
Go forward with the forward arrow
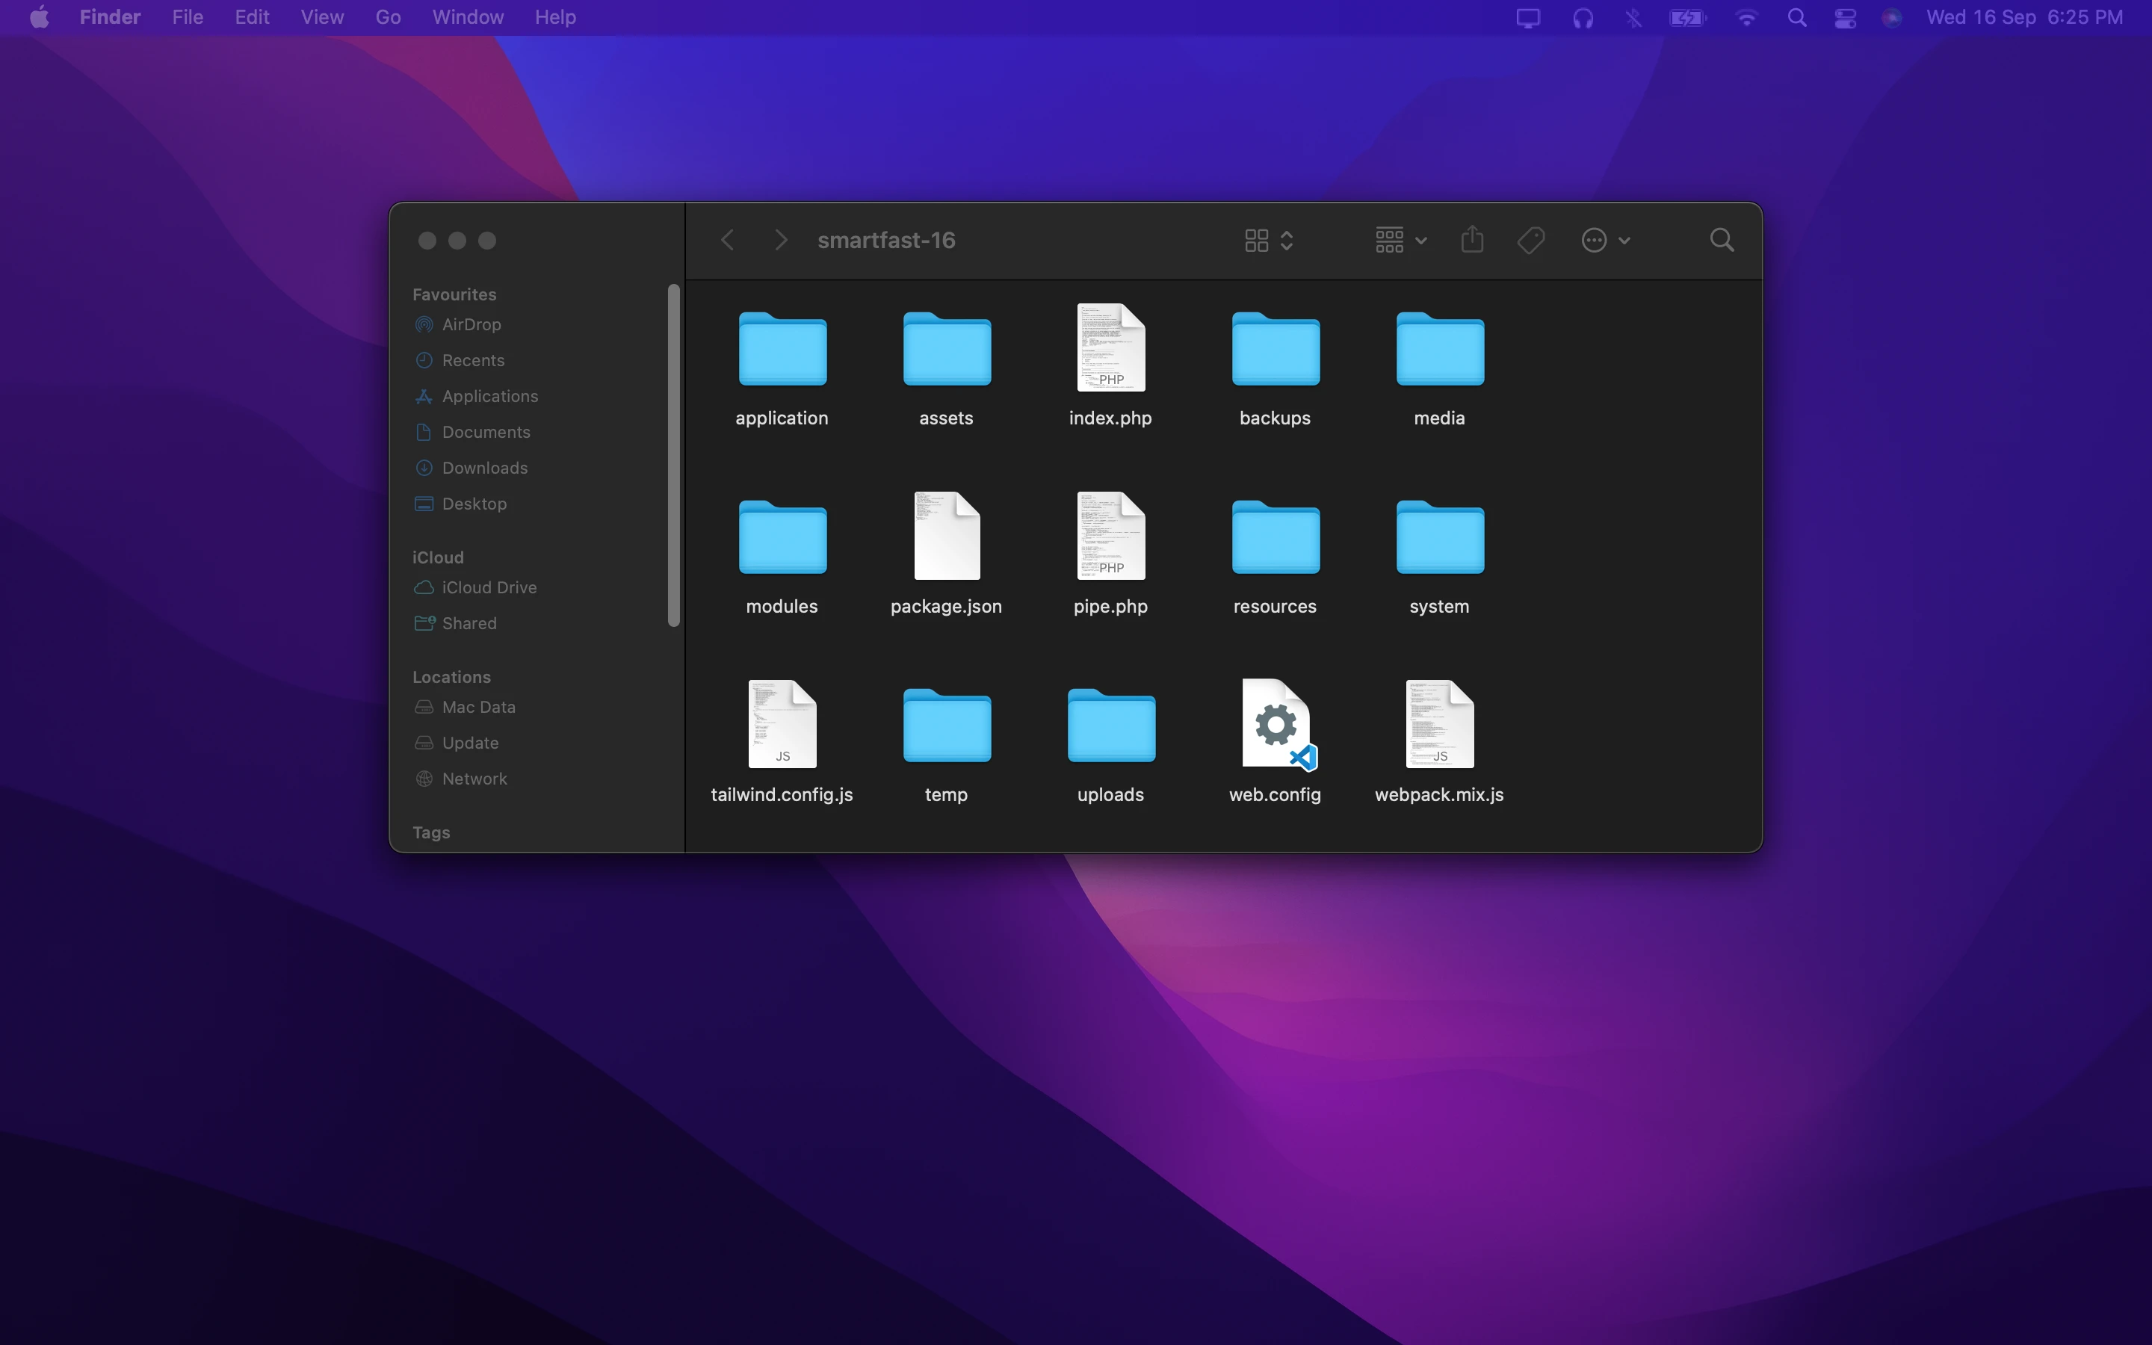pyautogui.click(x=781, y=240)
